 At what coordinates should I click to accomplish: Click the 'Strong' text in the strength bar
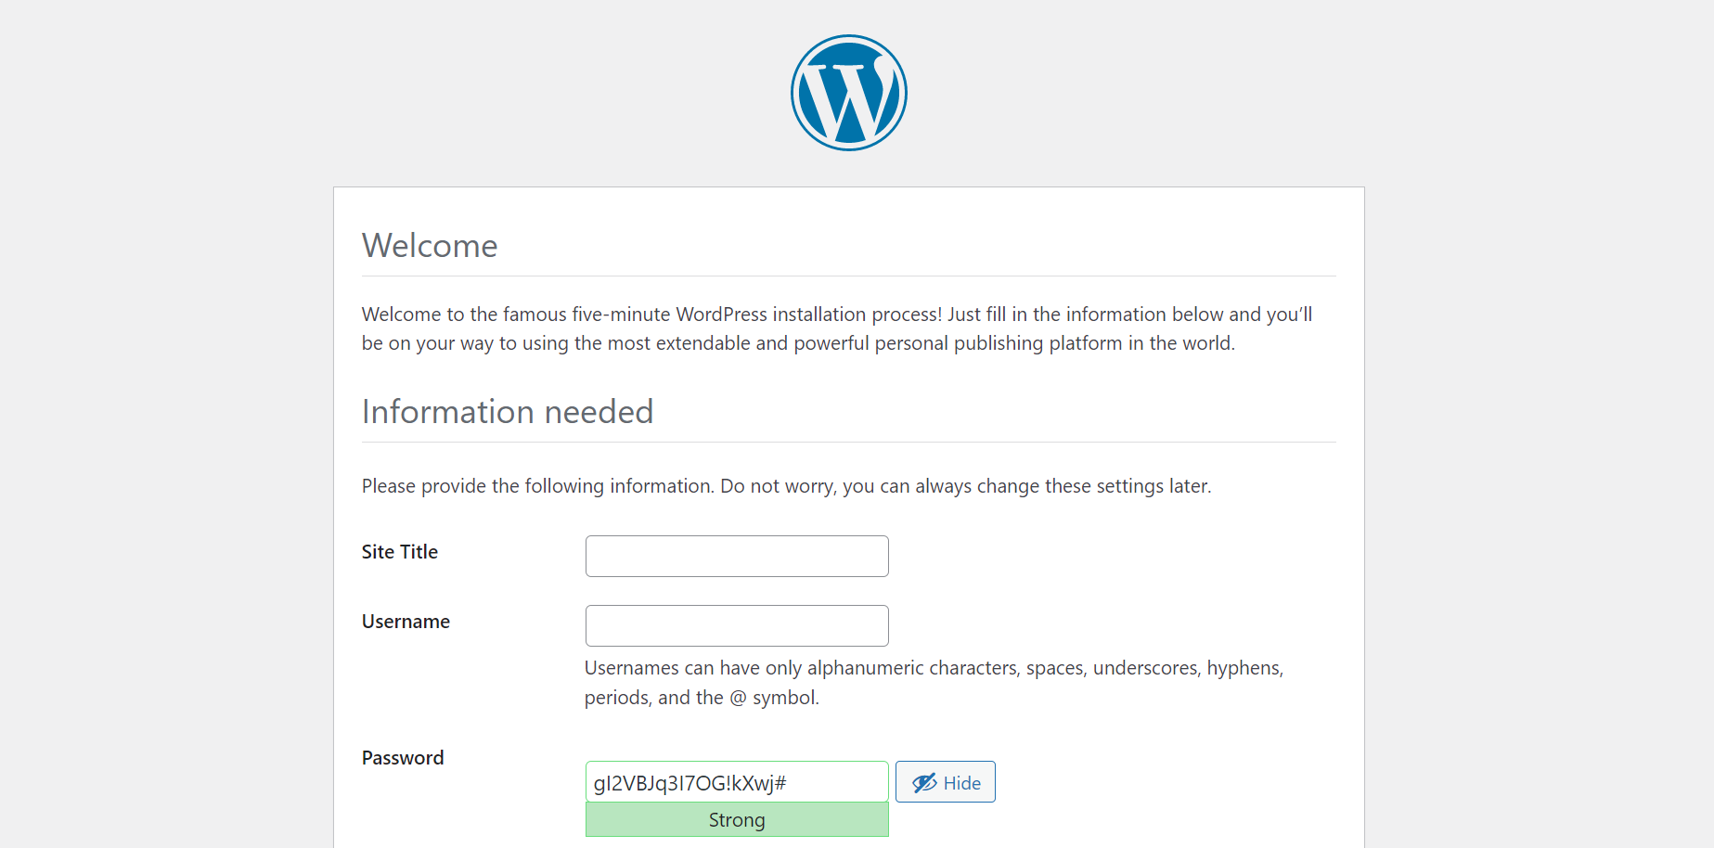coord(737,820)
